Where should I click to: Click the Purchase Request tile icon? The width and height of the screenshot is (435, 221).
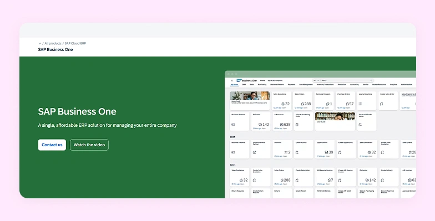[x=327, y=104]
